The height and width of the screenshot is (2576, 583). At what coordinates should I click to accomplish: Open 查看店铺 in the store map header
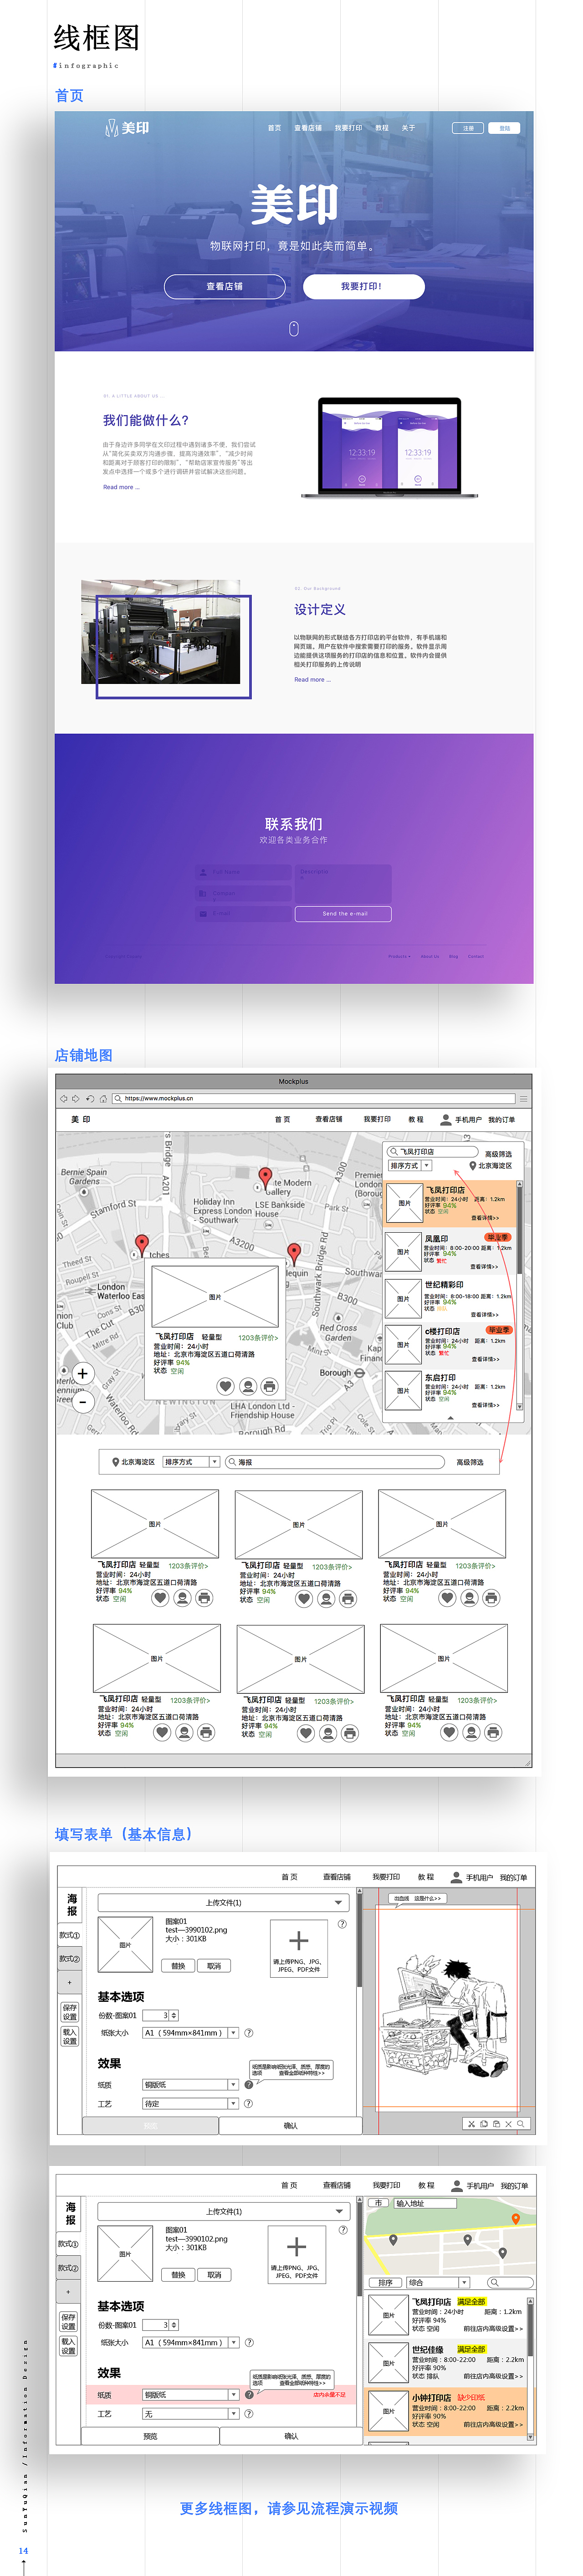point(329,1120)
